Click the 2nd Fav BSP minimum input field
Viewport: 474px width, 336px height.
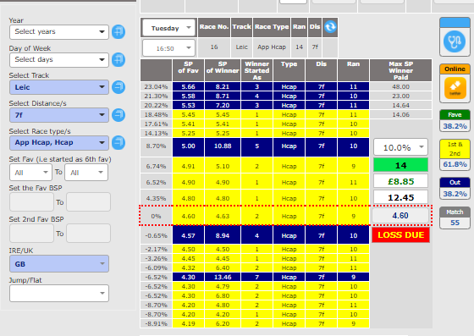tap(32, 233)
